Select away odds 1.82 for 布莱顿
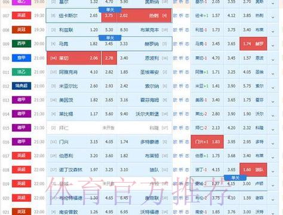This screenshot has width=283, height=215. pyautogui.click(x=124, y=156)
